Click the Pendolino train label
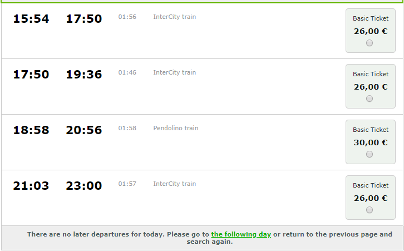This screenshot has width=404, height=251. point(176,128)
